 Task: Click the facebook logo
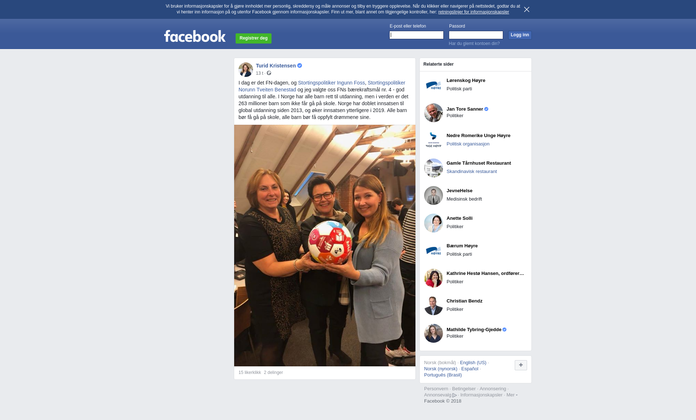tap(195, 36)
